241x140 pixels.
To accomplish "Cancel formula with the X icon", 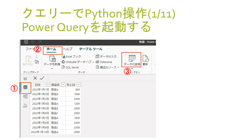I will click(x=35, y=78).
